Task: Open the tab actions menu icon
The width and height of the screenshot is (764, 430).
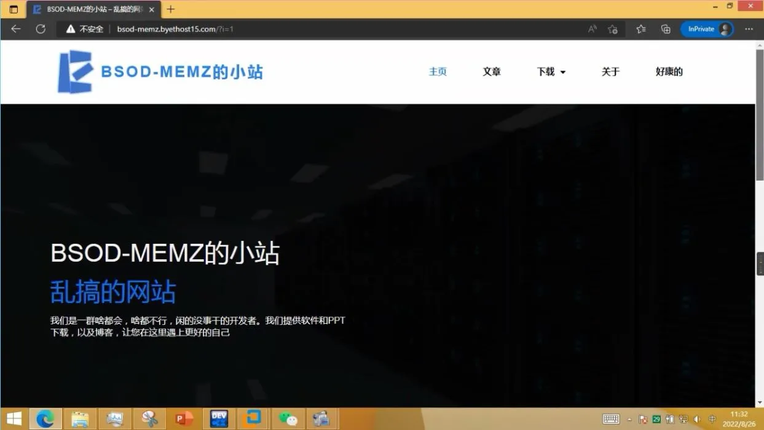Action: pos(14,9)
